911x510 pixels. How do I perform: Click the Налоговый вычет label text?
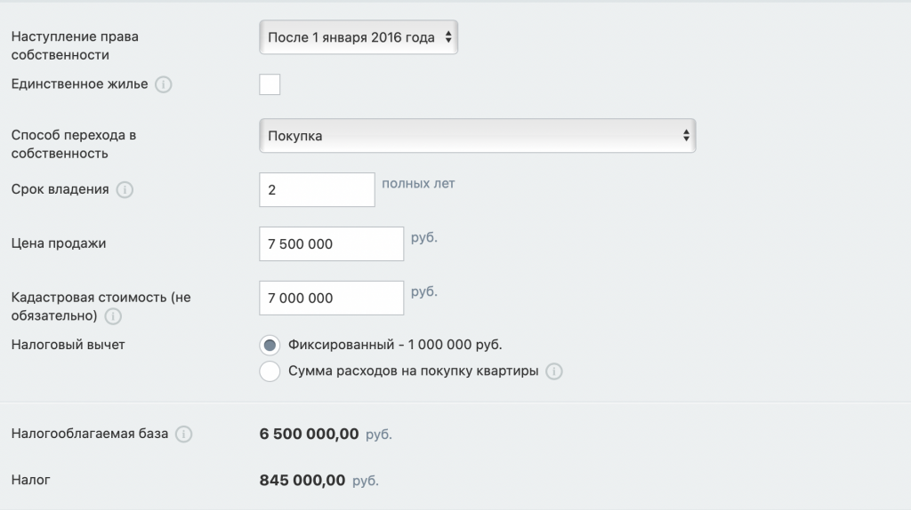click(x=68, y=345)
